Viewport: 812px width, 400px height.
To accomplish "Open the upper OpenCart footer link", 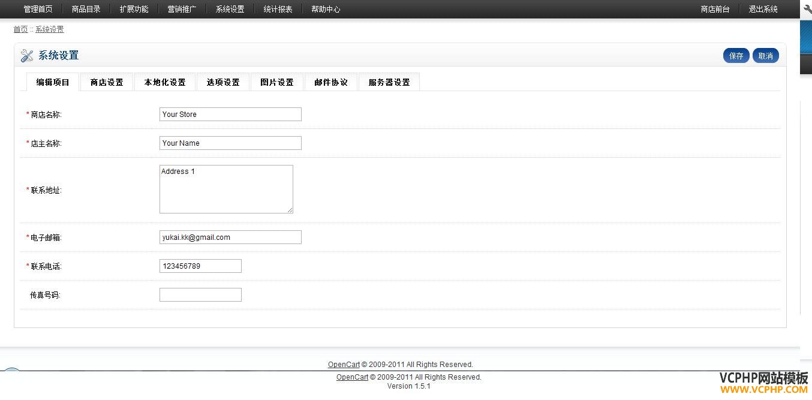I will tap(344, 364).
